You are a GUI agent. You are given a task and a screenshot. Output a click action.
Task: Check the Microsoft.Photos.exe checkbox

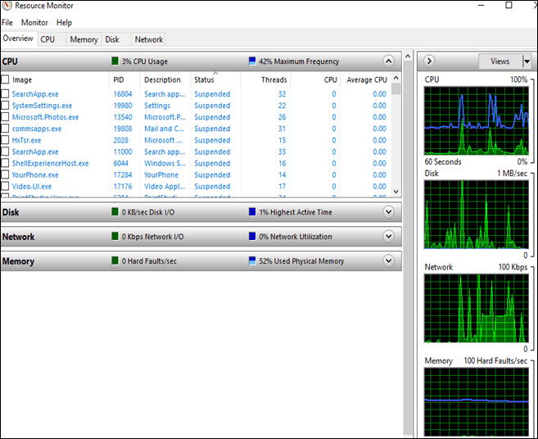point(5,117)
